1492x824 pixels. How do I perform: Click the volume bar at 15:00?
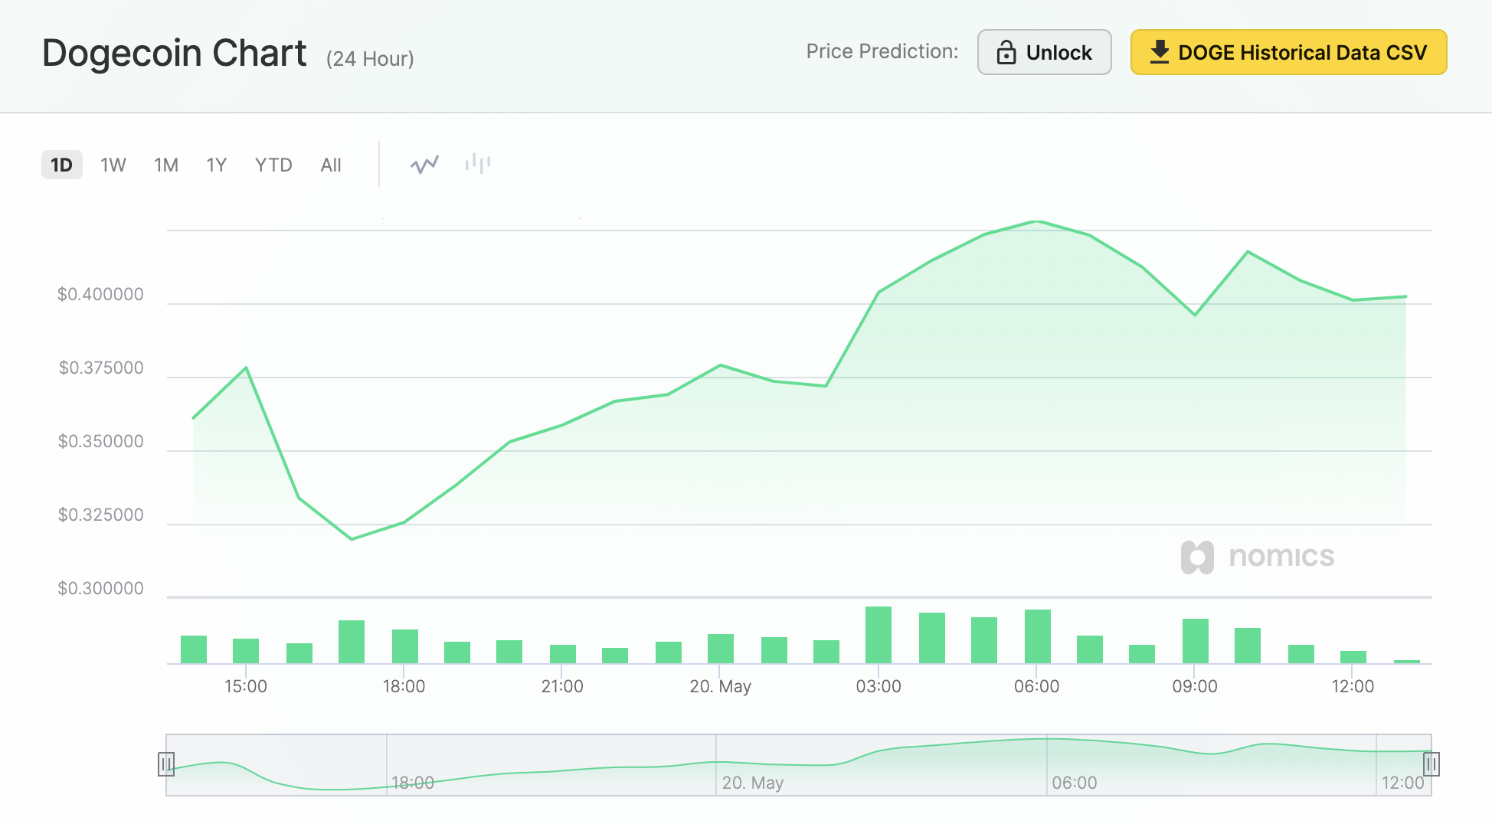(246, 651)
